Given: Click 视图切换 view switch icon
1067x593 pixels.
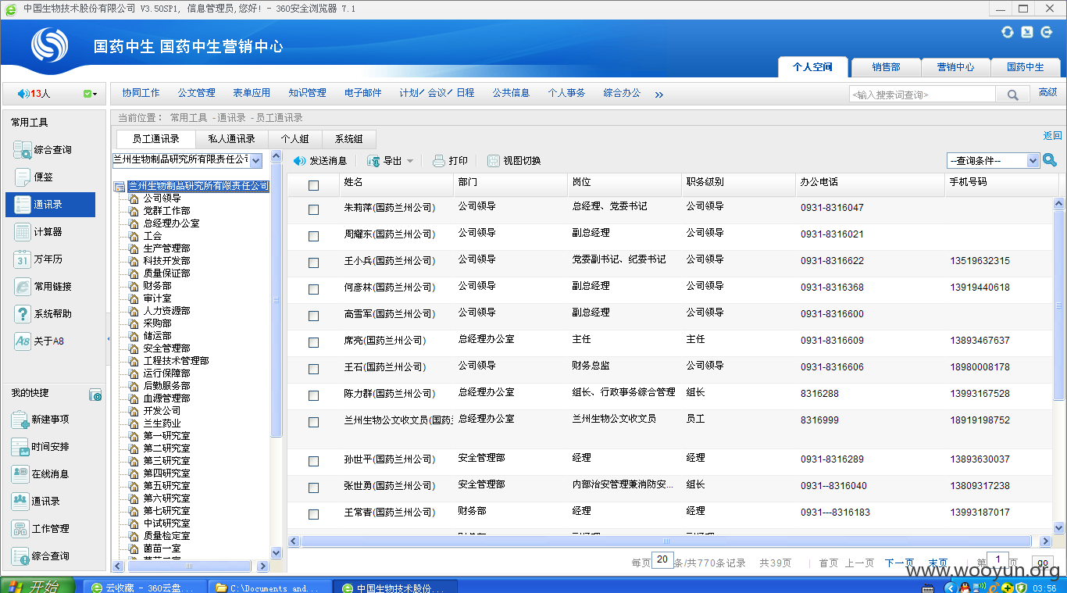Looking at the screenshot, I should (x=494, y=161).
